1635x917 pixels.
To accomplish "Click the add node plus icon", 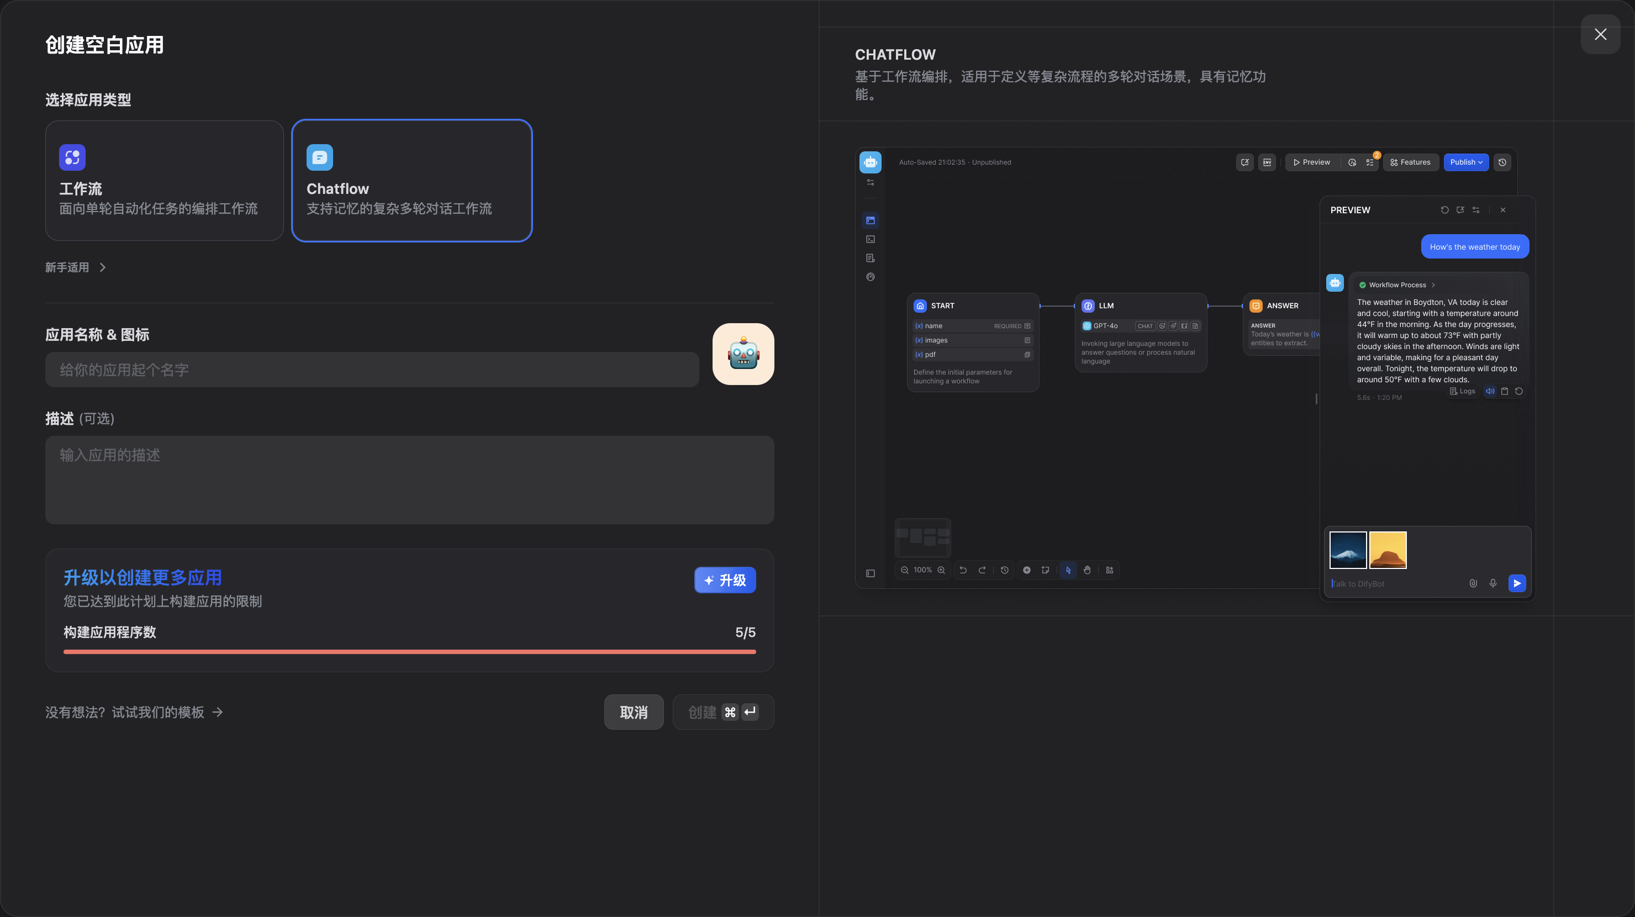I will pyautogui.click(x=1026, y=570).
